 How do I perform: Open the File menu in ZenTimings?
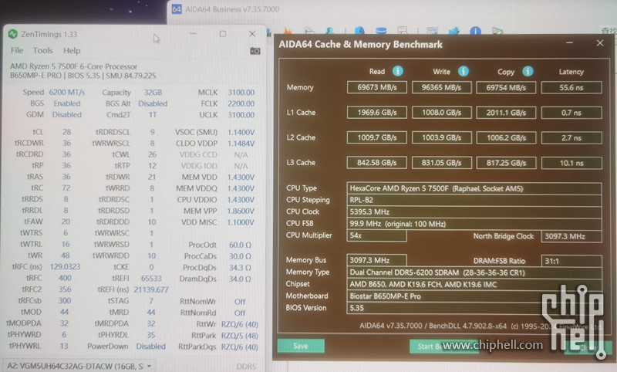17,50
